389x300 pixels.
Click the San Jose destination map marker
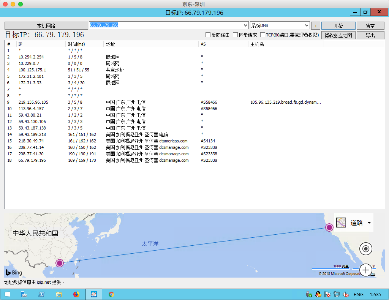[x=329, y=227]
